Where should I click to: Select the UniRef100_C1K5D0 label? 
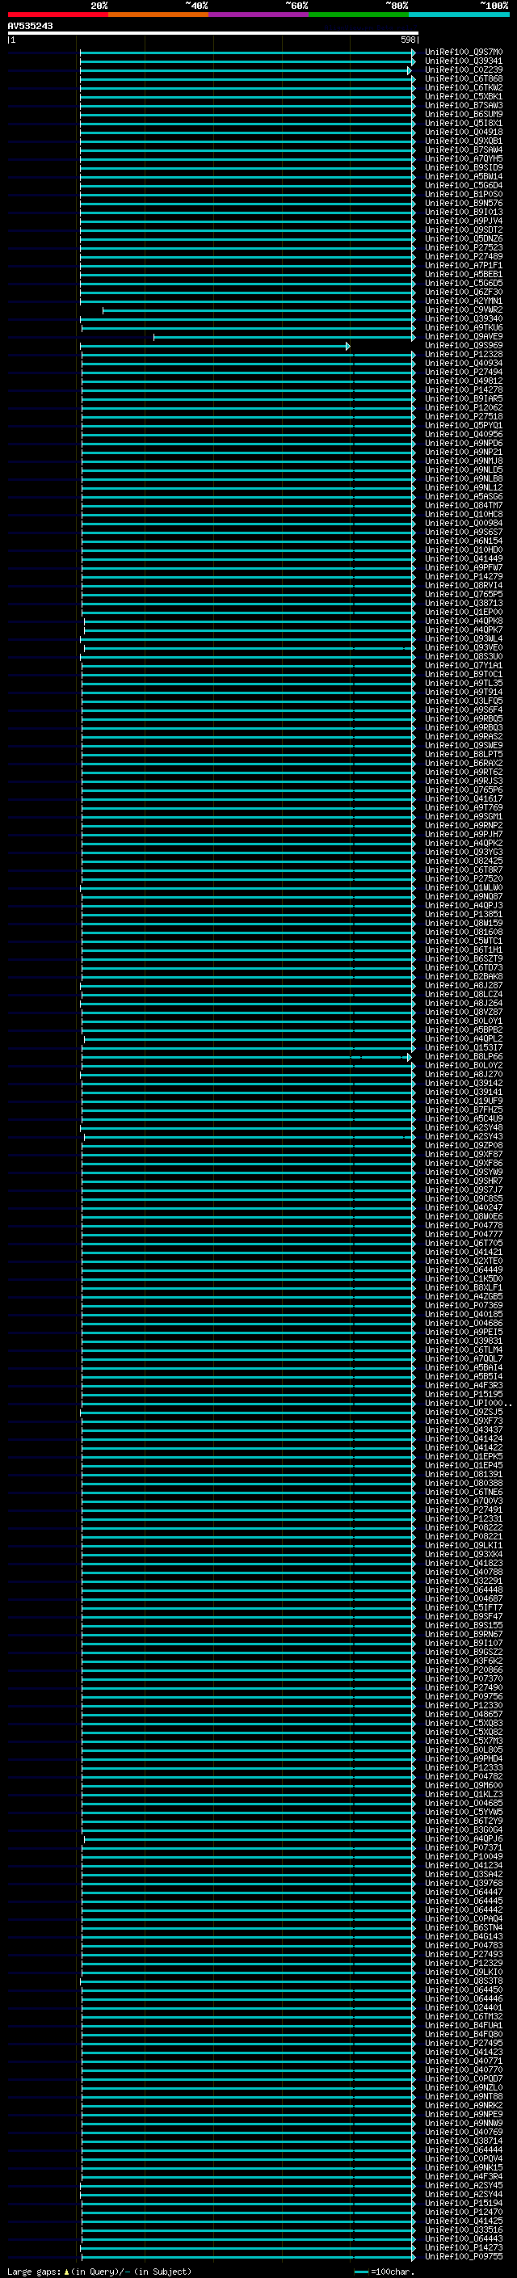(464, 1278)
